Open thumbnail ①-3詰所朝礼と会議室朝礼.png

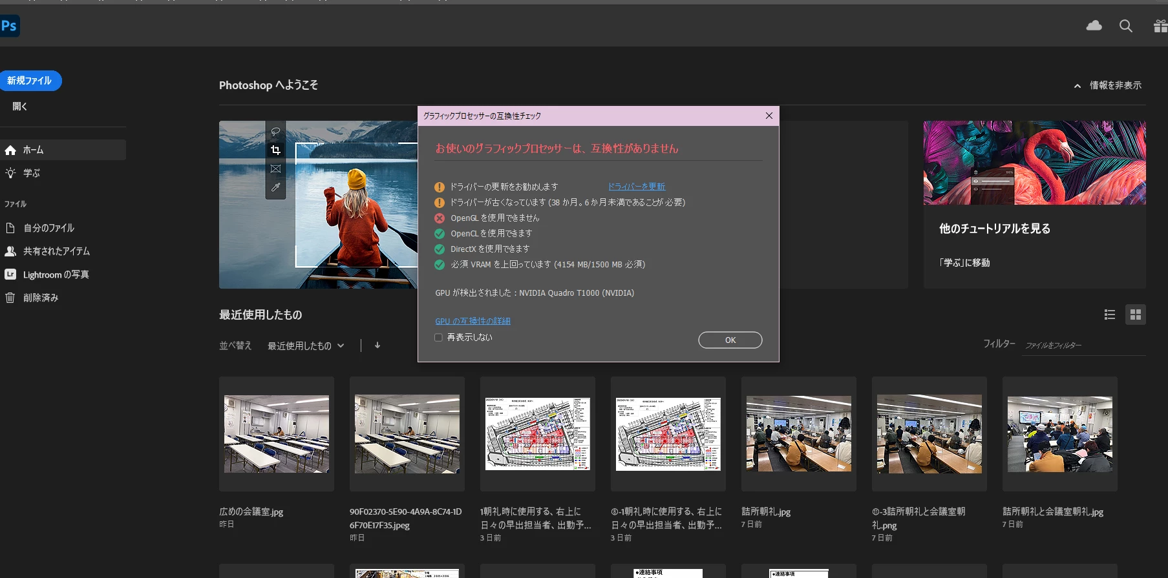[929, 434]
